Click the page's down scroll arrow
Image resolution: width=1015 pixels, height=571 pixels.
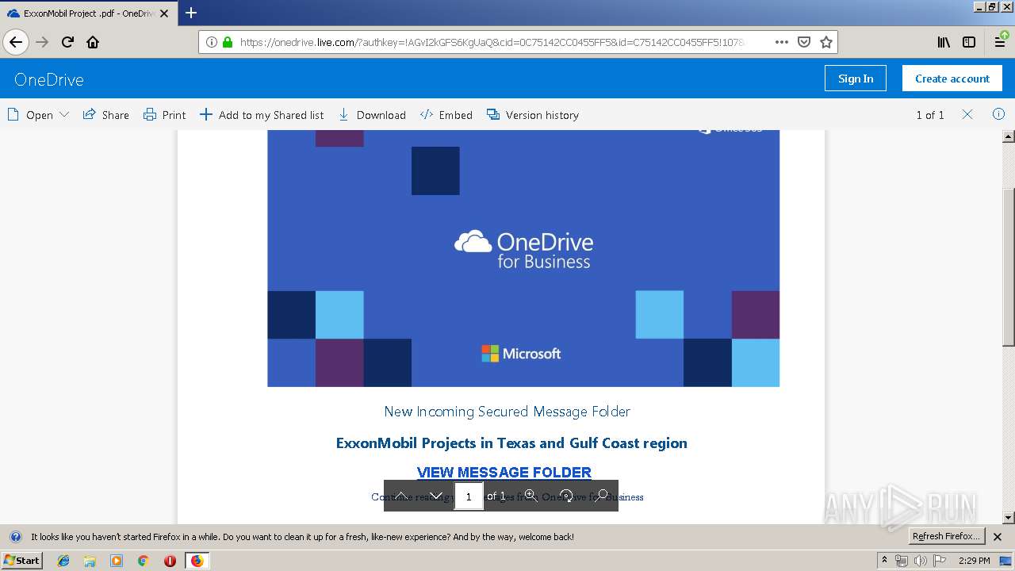(x=1008, y=517)
